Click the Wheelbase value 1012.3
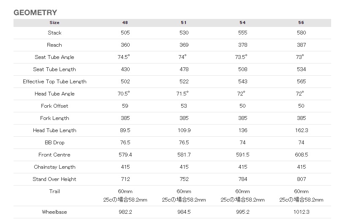 click(302, 212)
